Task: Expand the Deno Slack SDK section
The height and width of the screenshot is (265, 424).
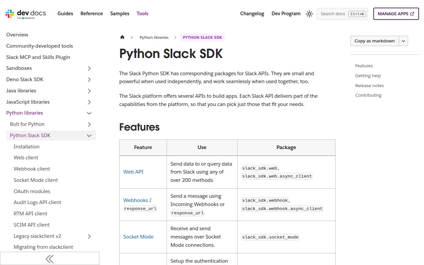Action: pos(89,79)
